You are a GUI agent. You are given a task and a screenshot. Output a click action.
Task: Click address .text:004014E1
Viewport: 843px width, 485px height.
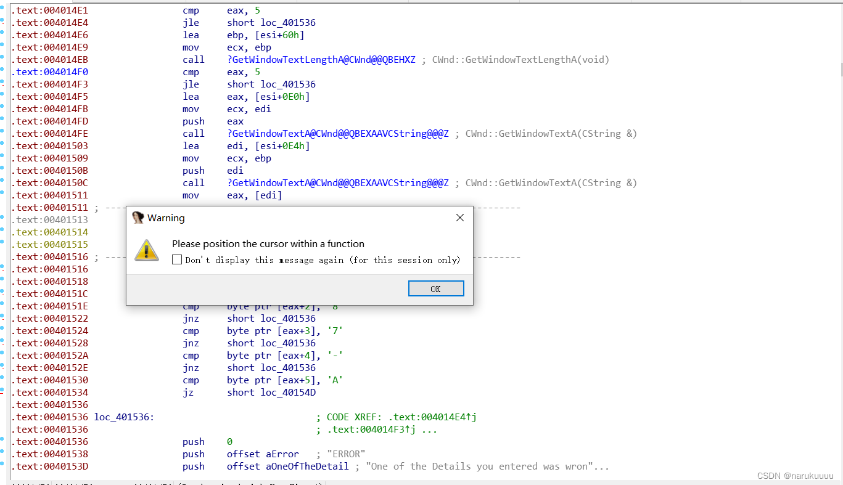click(x=50, y=10)
